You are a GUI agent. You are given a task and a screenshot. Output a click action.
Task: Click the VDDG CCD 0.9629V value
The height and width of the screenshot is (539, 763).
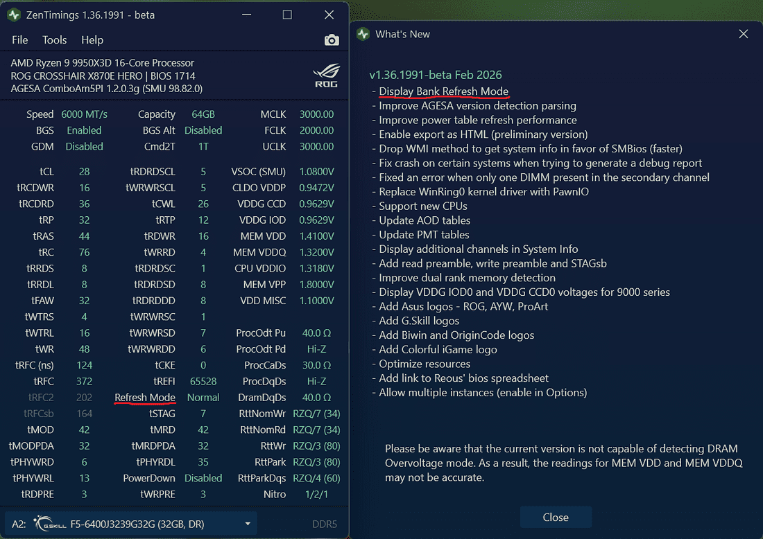[x=316, y=204]
